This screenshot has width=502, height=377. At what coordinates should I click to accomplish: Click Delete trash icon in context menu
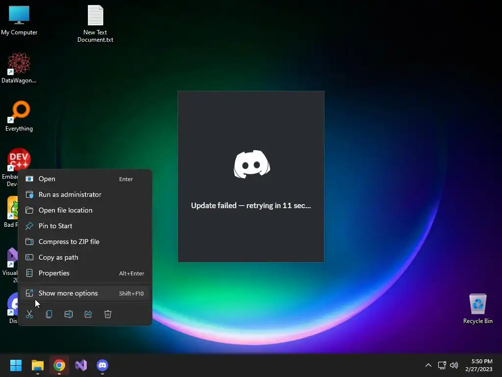click(108, 314)
